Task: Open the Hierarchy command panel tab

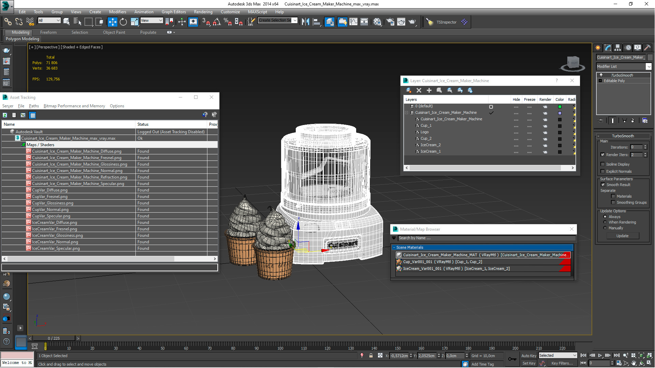Action: point(617,48)
